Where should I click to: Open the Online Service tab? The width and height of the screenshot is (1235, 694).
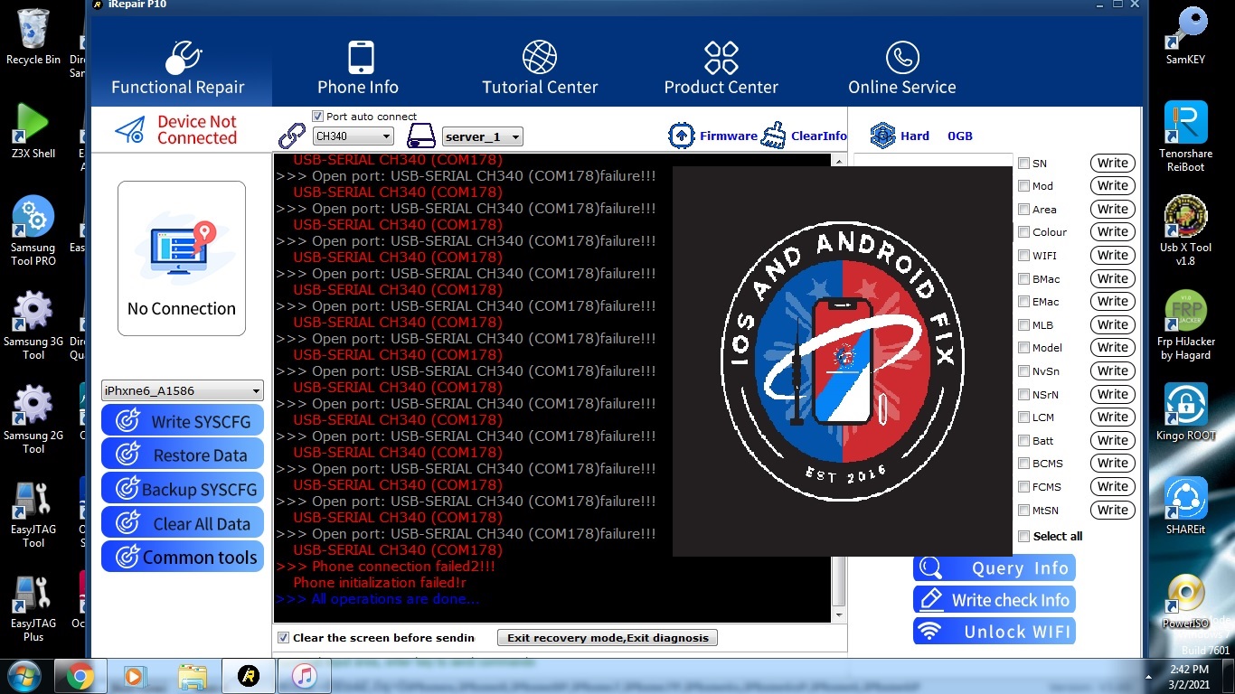(901, 68)
